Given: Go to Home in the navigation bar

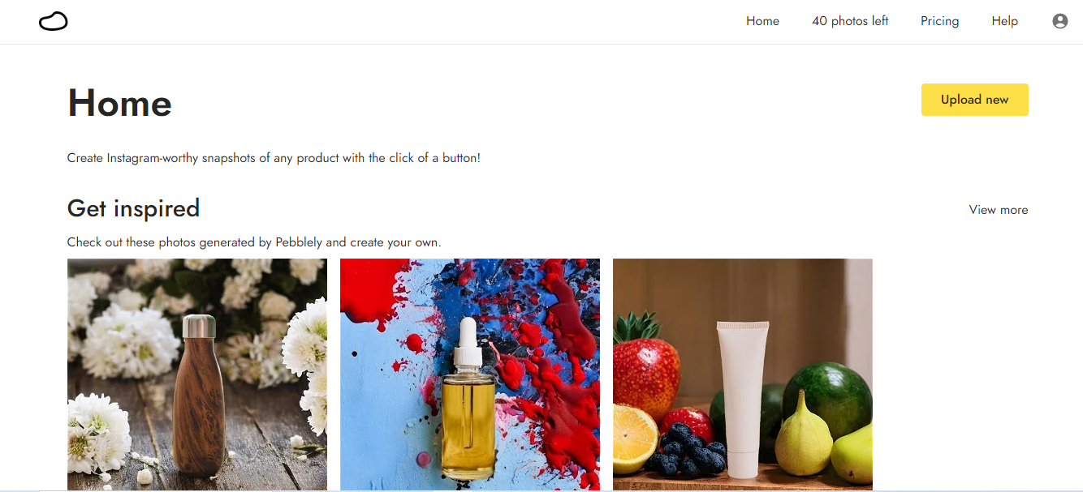Looking at the screenshot, I should pos(762,21).
